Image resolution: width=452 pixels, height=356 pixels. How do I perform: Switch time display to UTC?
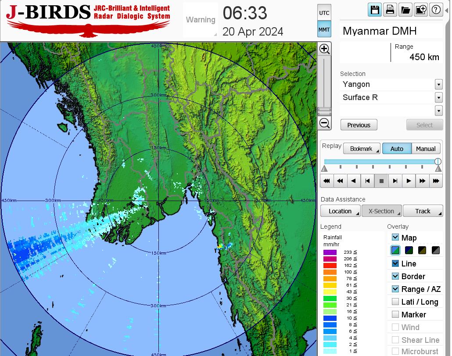(x=324, y=13)
